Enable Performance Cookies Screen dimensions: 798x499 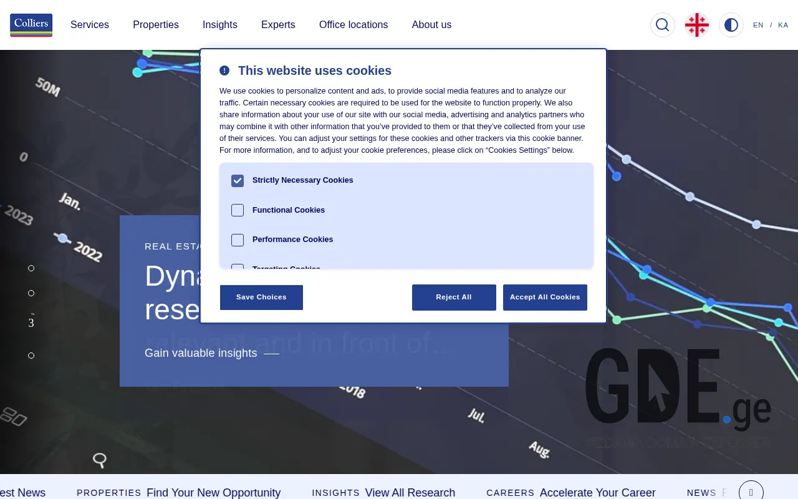(237, 240)
